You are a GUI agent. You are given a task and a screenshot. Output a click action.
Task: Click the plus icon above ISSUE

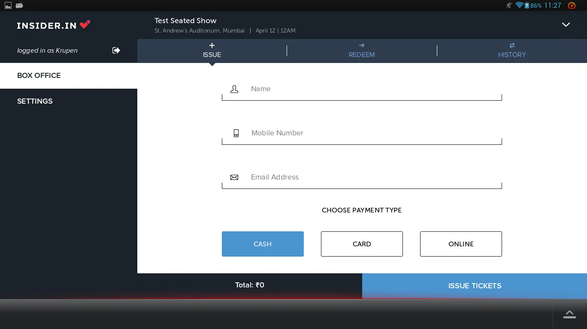tap(212, 45)
